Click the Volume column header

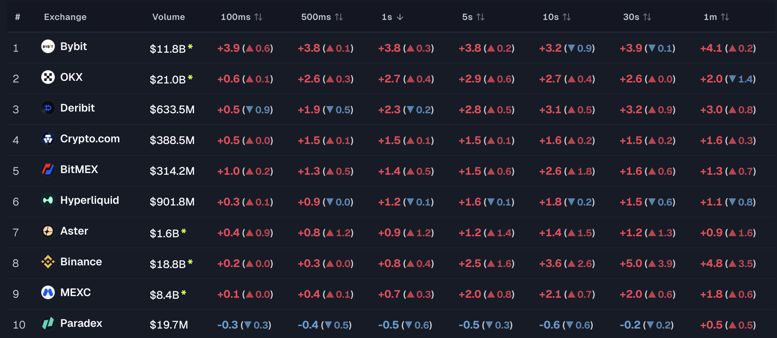[x=168, y=17]
